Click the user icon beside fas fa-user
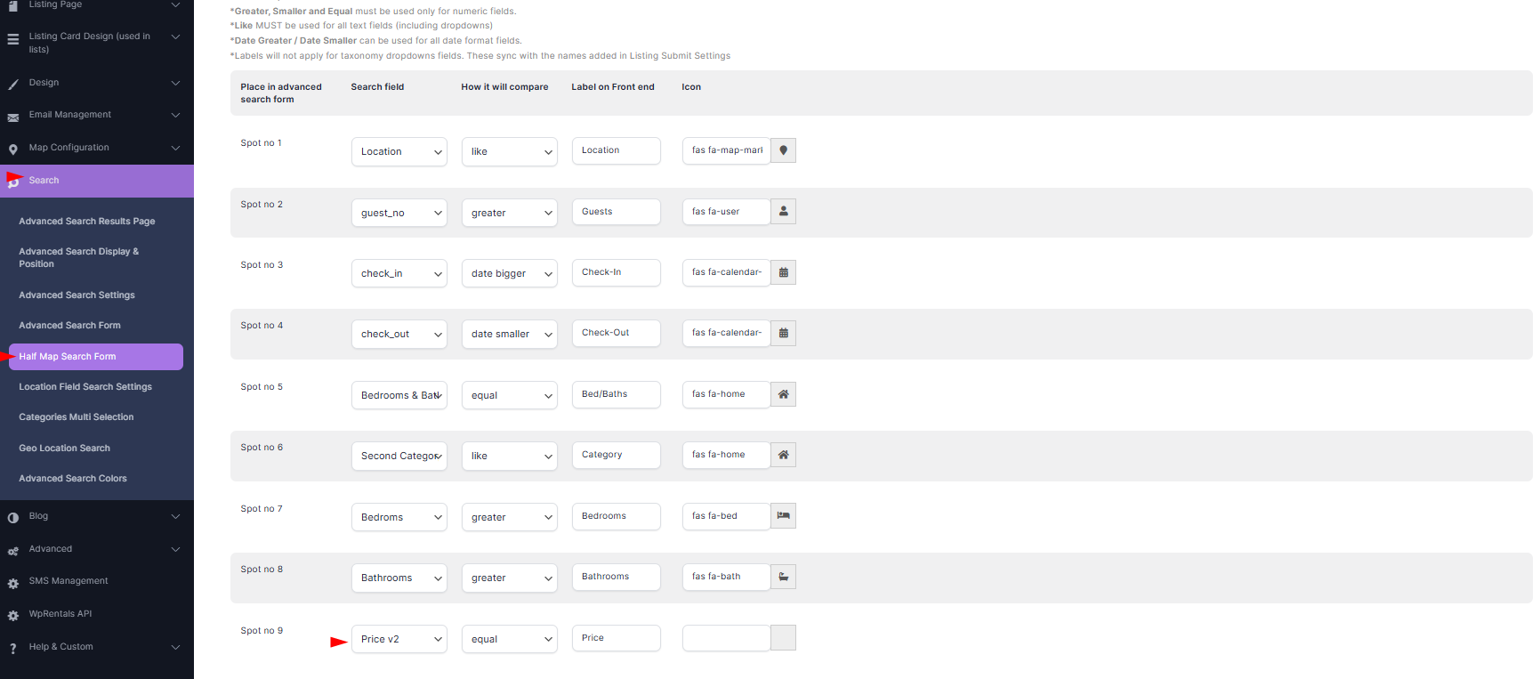The width and height of the screenshot is (1540, 679). [x=783, y=212]
